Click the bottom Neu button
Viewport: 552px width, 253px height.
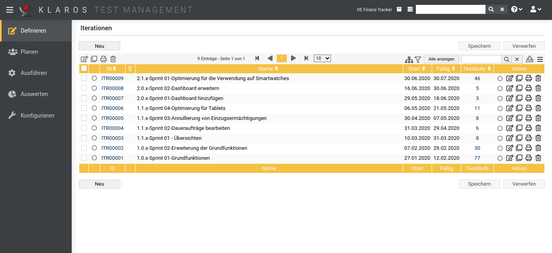(100, 184)
